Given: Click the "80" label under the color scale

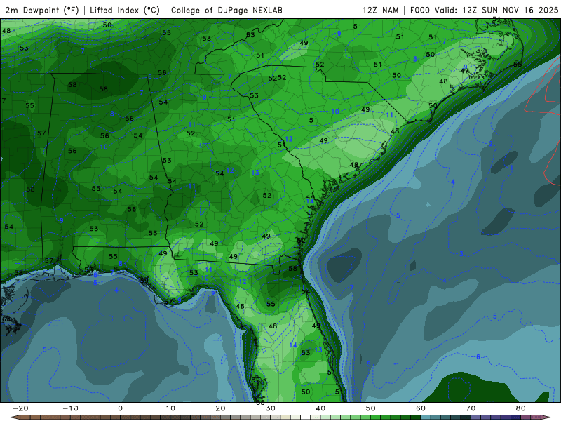Looking at the screenshot, I should pos(521,408).
